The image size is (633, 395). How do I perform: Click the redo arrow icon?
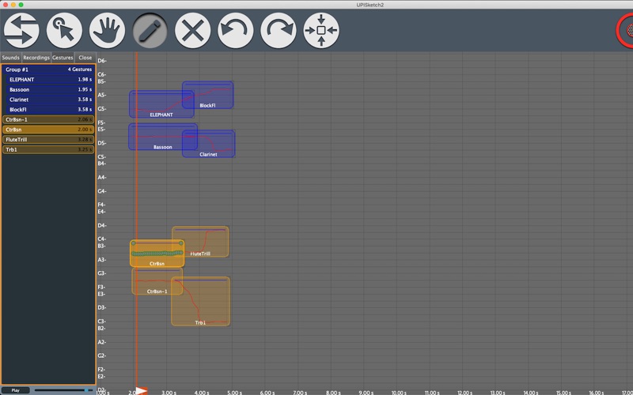[279, 30]
